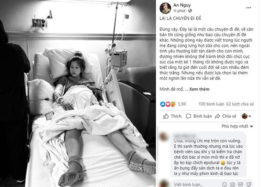Add a sticker to the comment
The height and width of the screenshot is (187, 261).
(249, 184)
